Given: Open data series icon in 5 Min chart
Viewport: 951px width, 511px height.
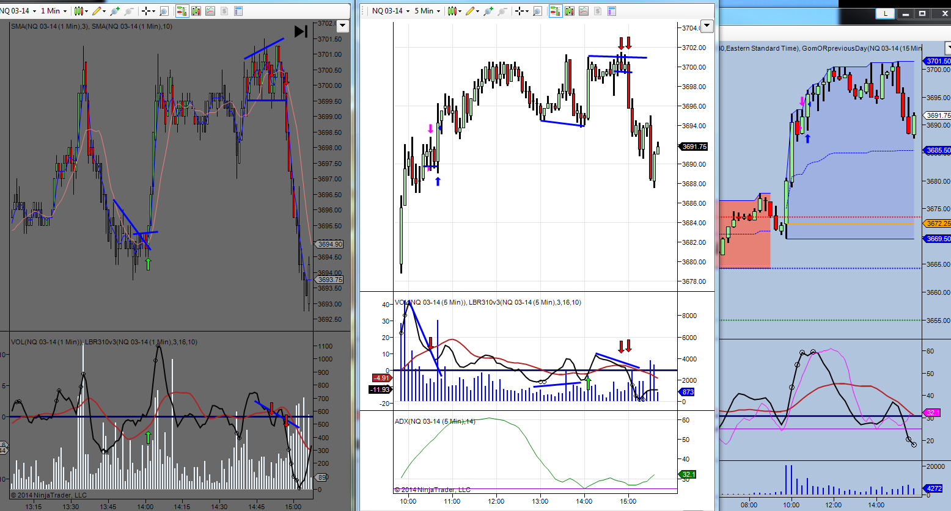Looking at the screenshot, I should pos(570,11).
